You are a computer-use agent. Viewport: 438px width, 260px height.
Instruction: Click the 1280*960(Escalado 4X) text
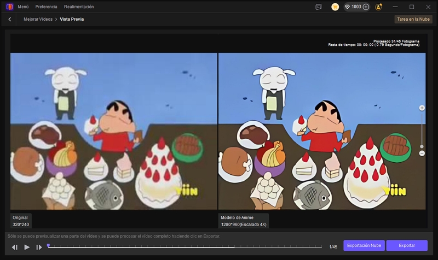coord(244,224)
